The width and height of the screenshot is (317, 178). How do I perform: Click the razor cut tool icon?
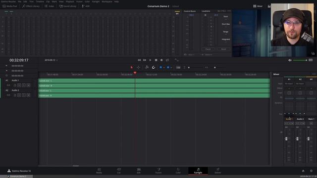click(x=147, y=67)
